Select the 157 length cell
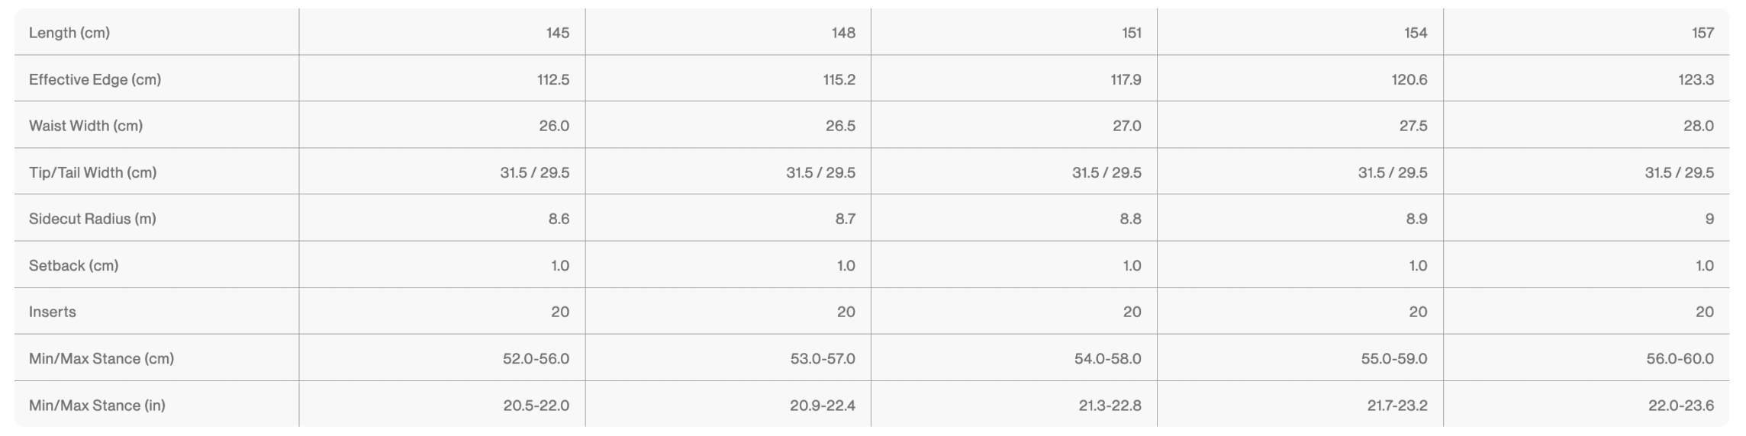Image resolution: width=1746 pixels, height=436 pixels. click(x=1703, y=33)
